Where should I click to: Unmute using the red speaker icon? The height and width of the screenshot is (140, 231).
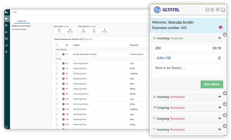click(221, 27)
